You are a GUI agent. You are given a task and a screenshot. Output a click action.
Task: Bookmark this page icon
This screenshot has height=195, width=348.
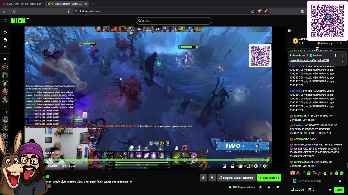click(x=69, y=11)
